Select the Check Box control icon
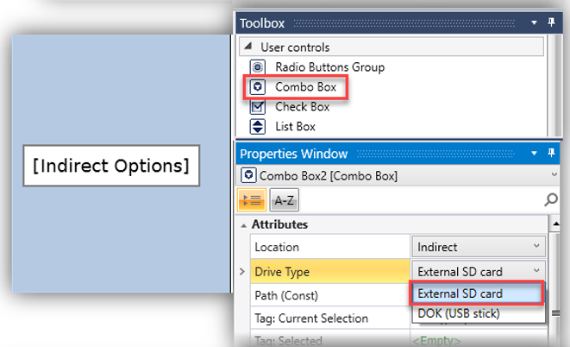The image size is (570, 347). (x=257, y=107)
